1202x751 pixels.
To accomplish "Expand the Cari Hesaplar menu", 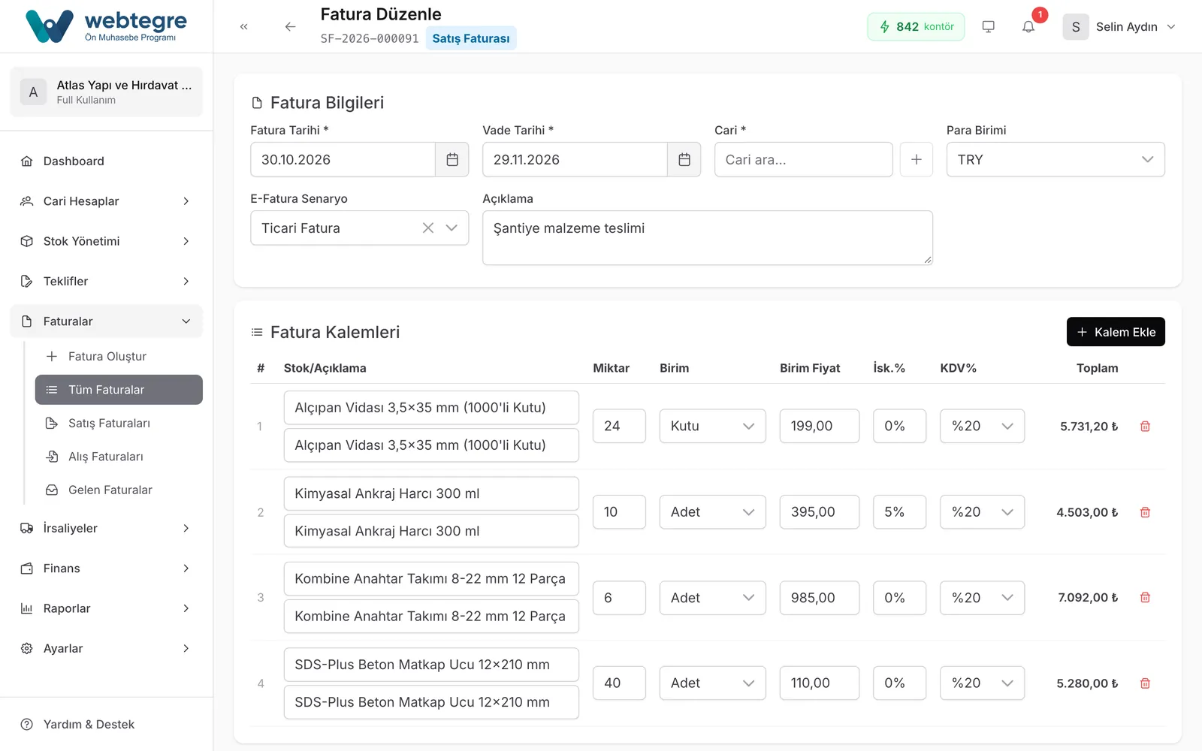I will click(107, 201).
